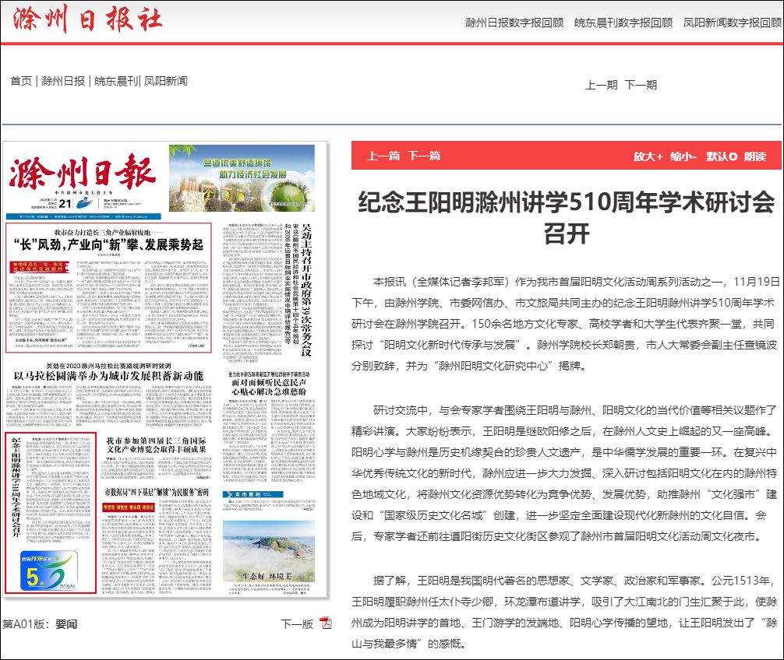Screen dimensions: 784x660
Task: Click paragraph starting 据了解，王阳明
Action: tap(566, 612)
